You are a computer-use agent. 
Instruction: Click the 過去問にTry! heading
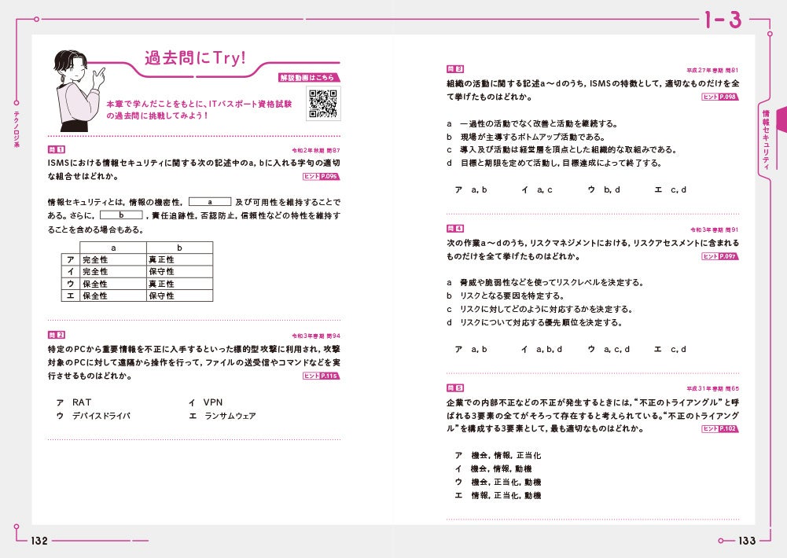point(195,58)
